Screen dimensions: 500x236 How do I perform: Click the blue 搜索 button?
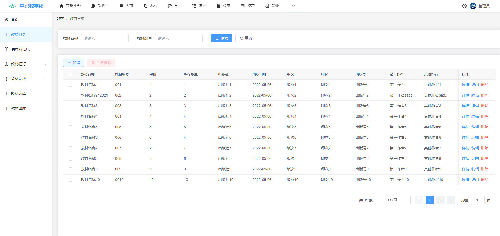pos(221,38)
